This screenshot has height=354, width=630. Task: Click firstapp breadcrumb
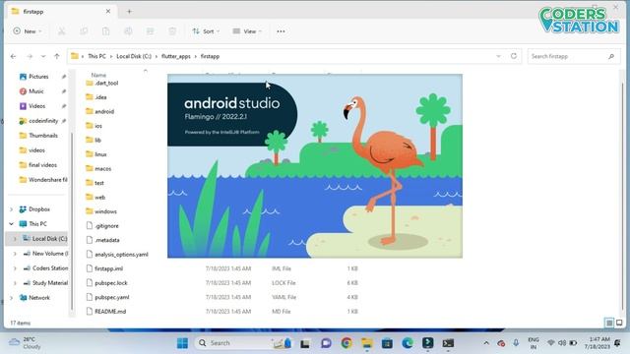(x=210, y=57)
